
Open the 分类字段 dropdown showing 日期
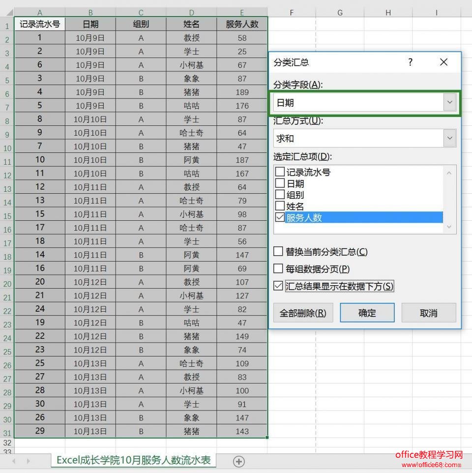point(450,102)
